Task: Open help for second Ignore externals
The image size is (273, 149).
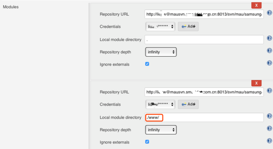Action: [x=269, y=141]
